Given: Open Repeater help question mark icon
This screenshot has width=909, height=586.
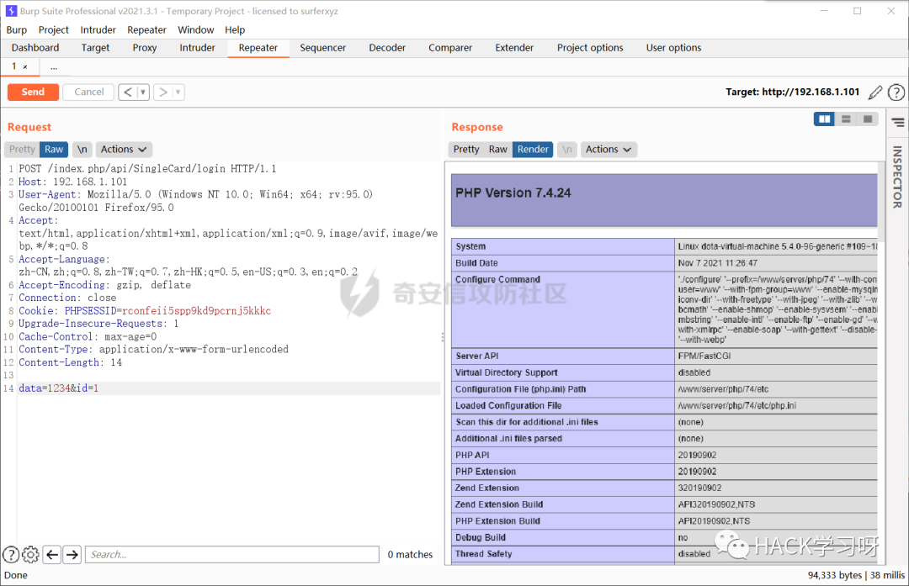Looking at the screenshot, I should [896, 92].
